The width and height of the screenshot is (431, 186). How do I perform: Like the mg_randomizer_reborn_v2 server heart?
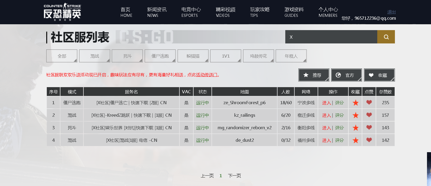click(369, 127)
